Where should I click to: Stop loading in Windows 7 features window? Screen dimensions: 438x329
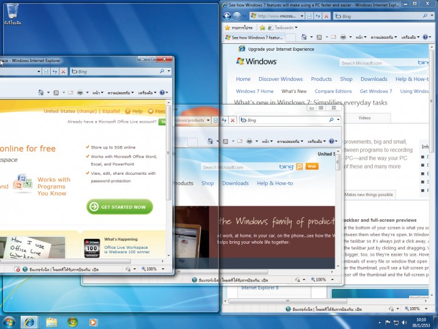[x=326, y=16]
